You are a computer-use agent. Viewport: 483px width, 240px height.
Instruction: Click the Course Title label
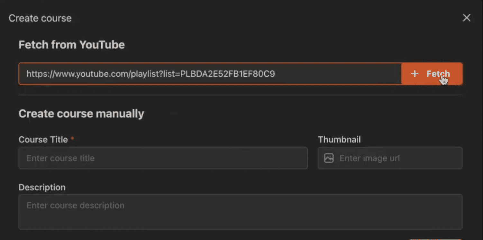43,140
